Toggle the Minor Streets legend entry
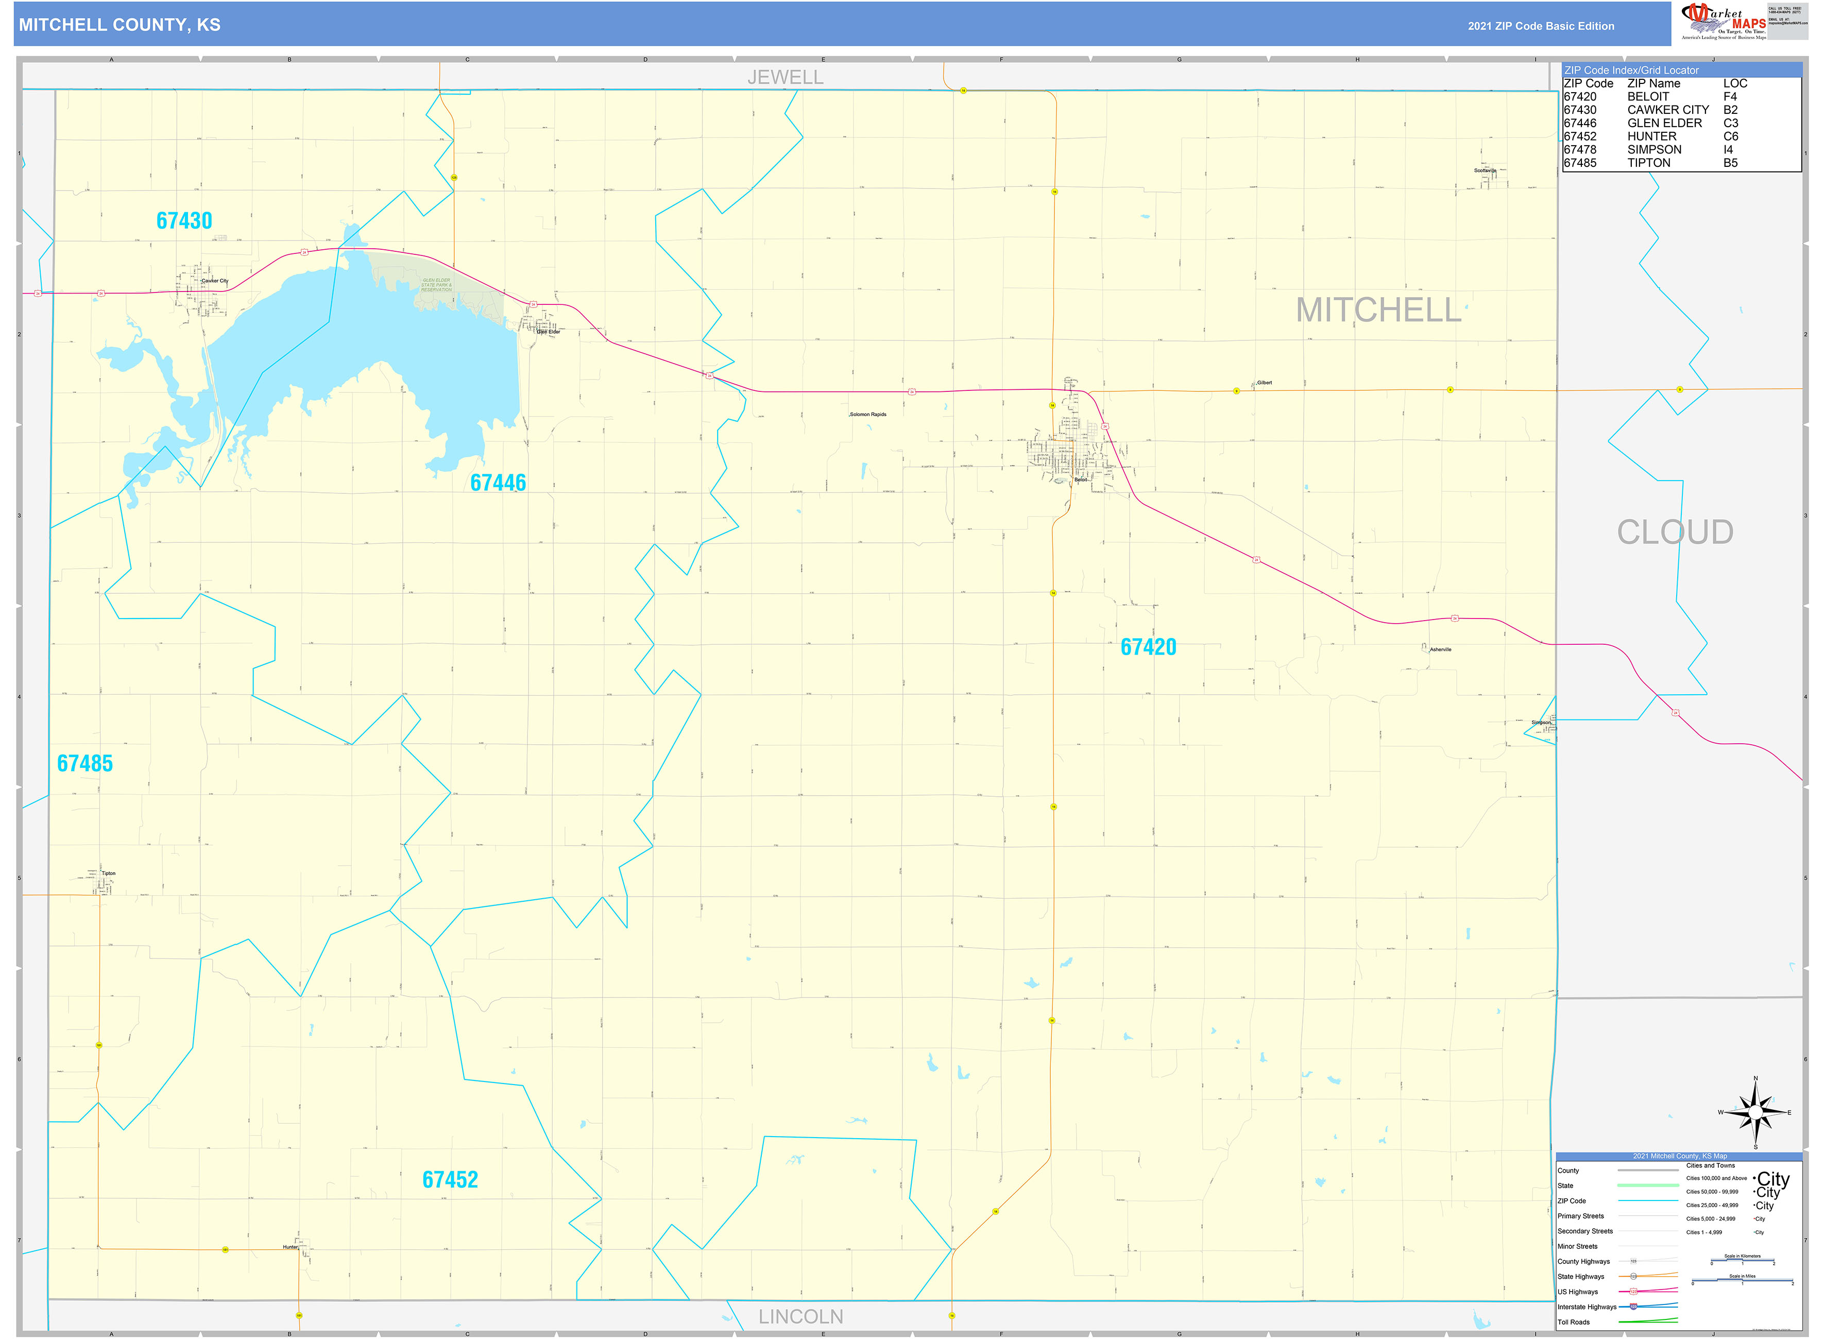 pos(1578,1247)
